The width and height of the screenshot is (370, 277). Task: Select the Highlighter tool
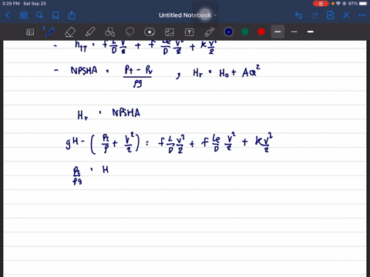coord(90,32)
